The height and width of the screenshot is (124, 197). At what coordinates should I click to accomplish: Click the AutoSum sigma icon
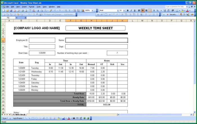(x=70, y=10)
